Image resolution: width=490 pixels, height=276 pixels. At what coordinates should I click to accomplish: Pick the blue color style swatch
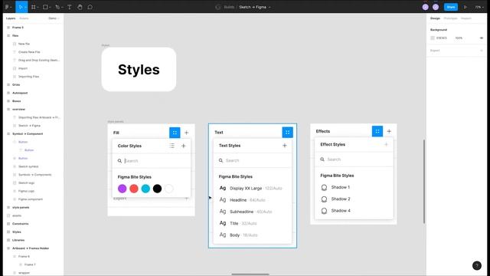point(145,189)
